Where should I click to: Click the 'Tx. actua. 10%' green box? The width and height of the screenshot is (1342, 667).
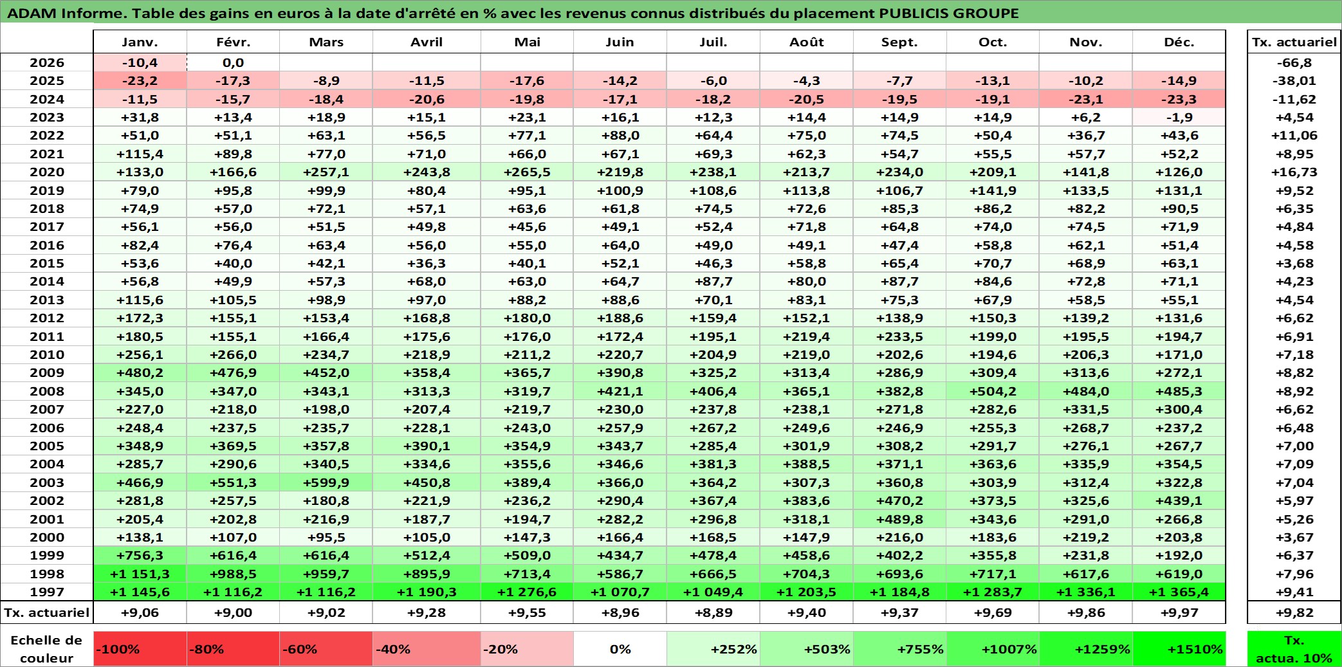point(1294,649)
